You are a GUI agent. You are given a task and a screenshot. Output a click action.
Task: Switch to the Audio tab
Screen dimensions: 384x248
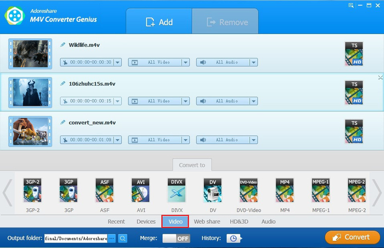[x=268, y=222]
